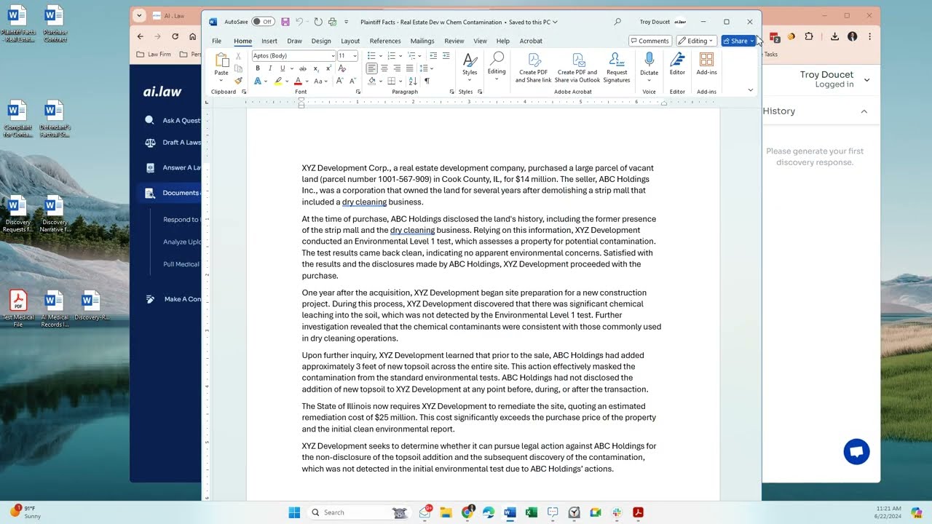Apply Bold formatting in Font group
This screenshot has height=524, width=932.
tap(257, 68)
